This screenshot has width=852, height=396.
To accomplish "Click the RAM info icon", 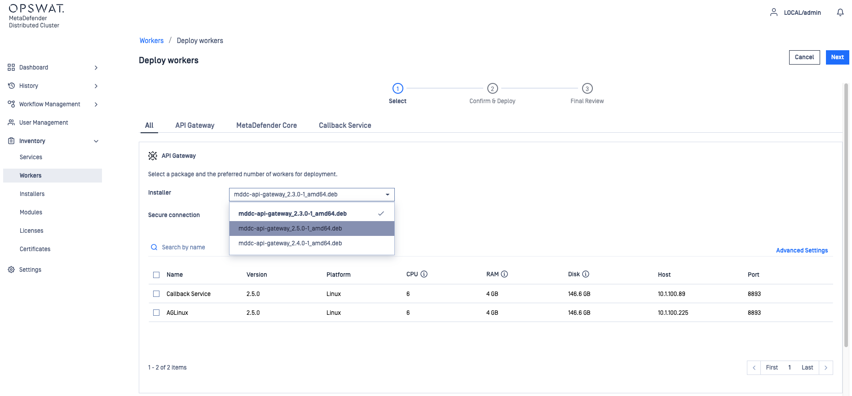I will 504,274.
